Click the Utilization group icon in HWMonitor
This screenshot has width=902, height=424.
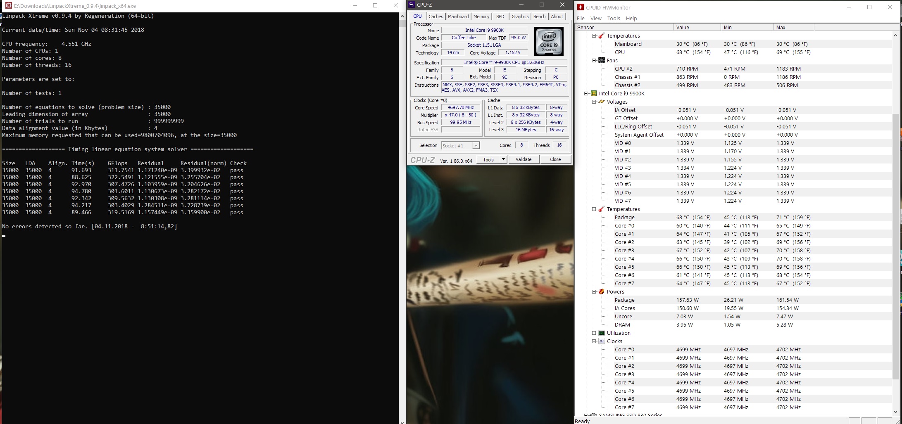click(601, 333)
